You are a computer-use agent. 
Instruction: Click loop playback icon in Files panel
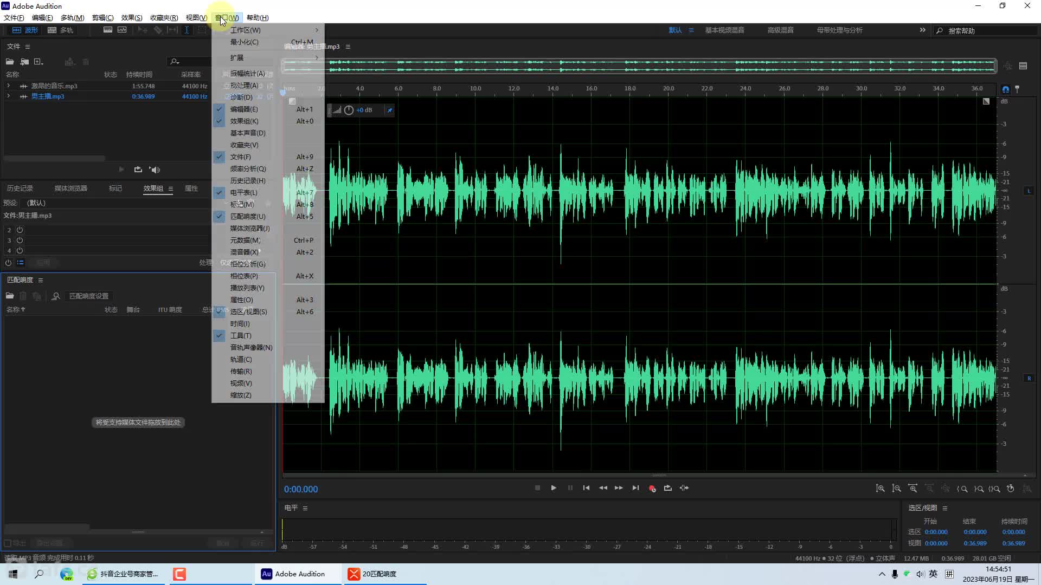pyautogui.click(x=138, y=170)
